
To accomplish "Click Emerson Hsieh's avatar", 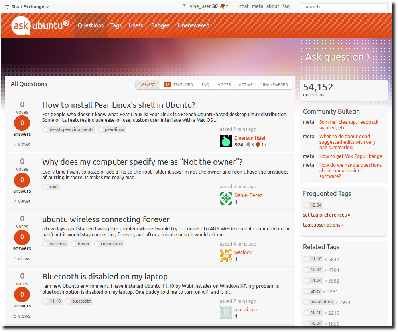I will click(226, 141).
